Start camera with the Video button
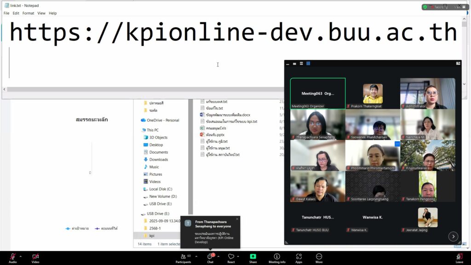471x265 pixels. pyautogui.click(x=35, y=256)
